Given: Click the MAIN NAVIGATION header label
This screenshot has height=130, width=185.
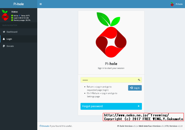Looking at the screenshot, I should tap(10, 25).
